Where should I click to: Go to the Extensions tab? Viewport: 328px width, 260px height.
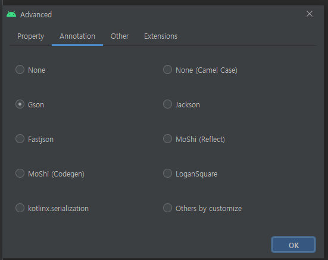[x=161, y=36]
